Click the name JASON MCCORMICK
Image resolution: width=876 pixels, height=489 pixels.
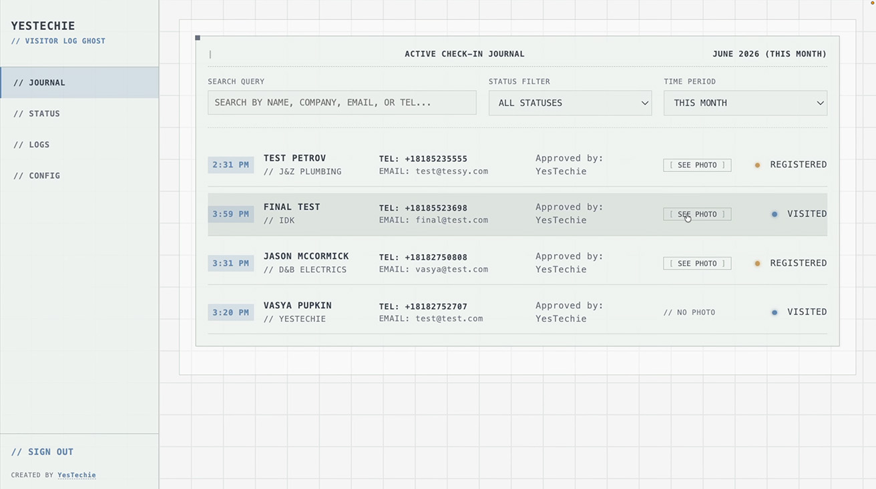306,256
